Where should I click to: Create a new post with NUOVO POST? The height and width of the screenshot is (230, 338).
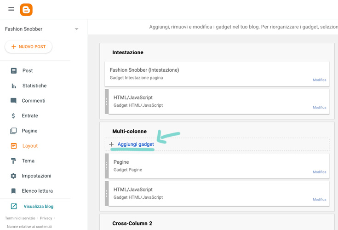pos(29,46)
